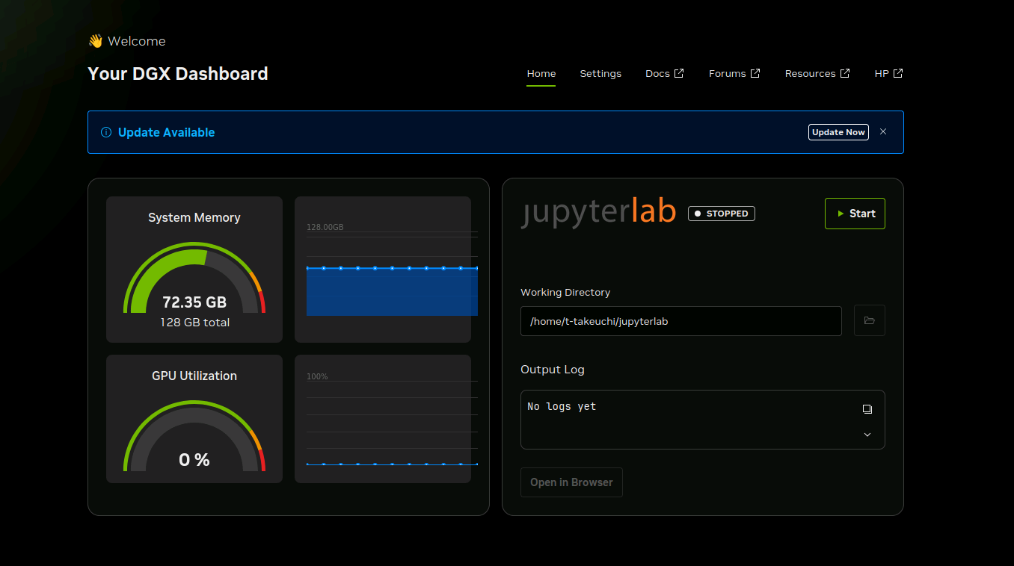
Task: Click the folder browse icon beside Working Directory
Action: tap(869, 320)
